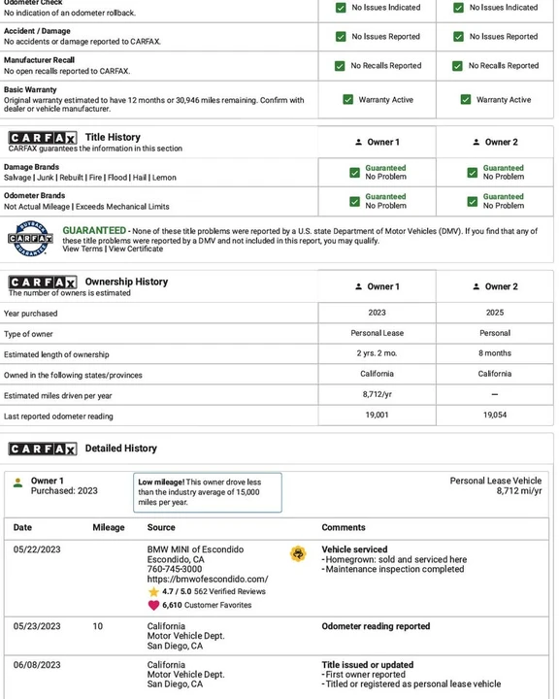Click the 05/23/2023 date entry
This screenshot has height=699, width=559.
point(37,626)
